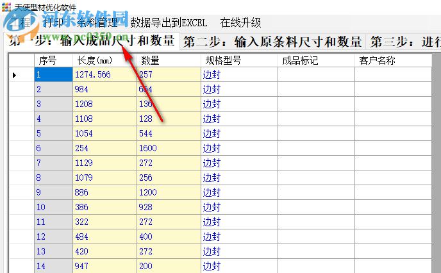Select quantity cell 256
441x273 pixels.
coord(169,178)
